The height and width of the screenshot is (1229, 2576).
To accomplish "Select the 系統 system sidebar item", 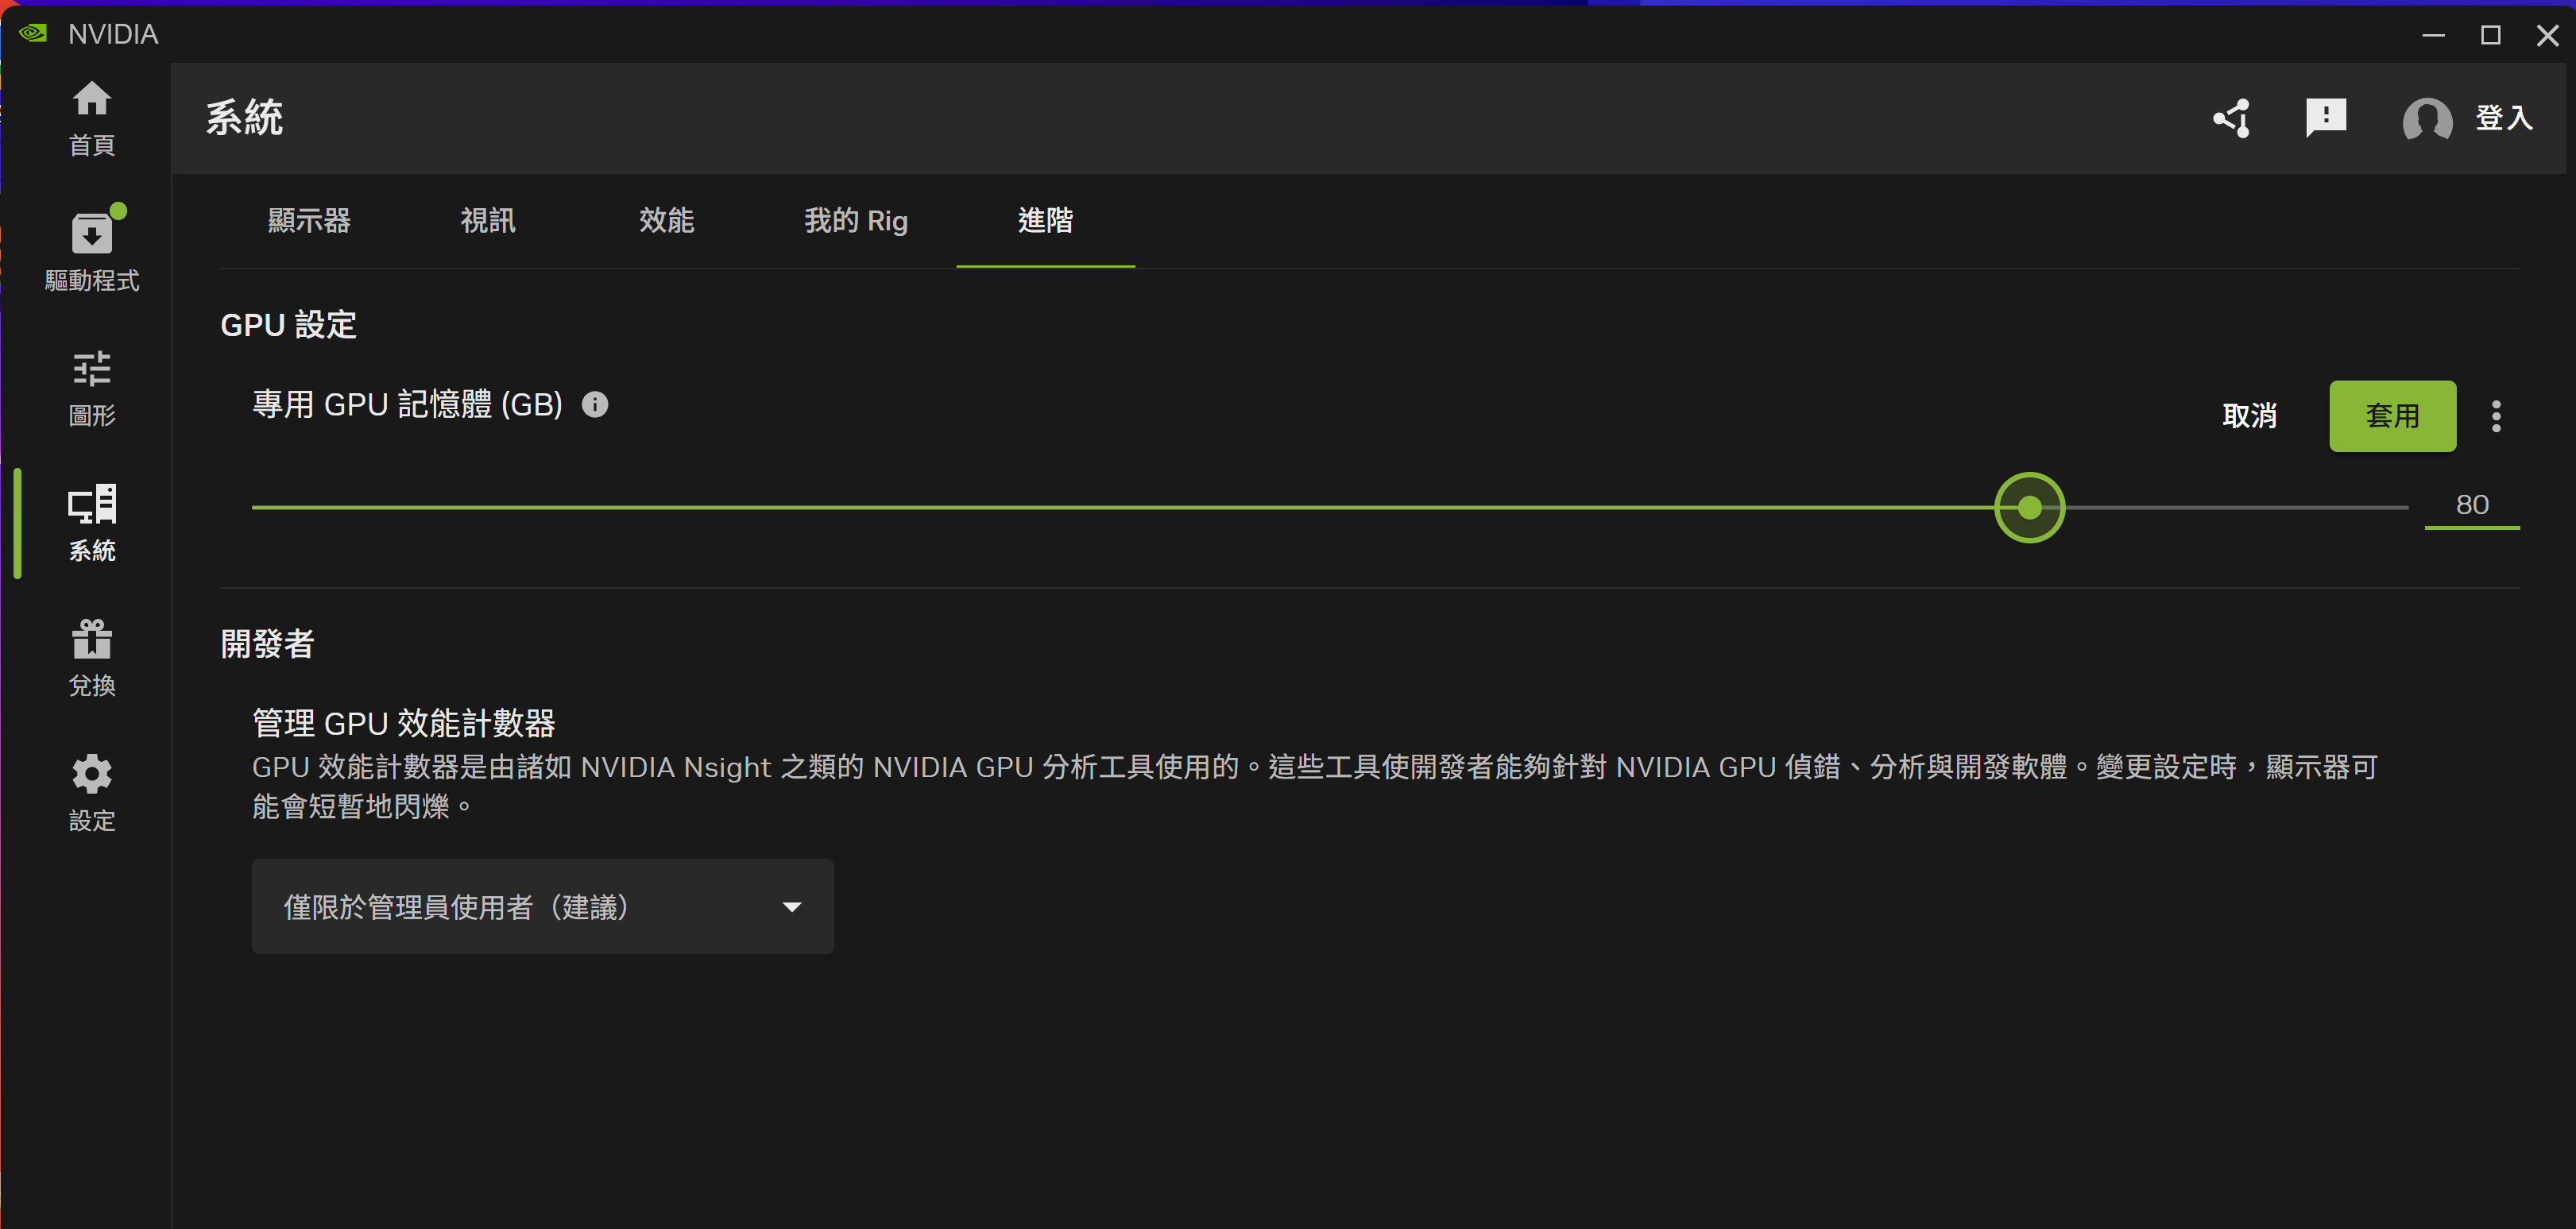I will click(x=91, y=523).
